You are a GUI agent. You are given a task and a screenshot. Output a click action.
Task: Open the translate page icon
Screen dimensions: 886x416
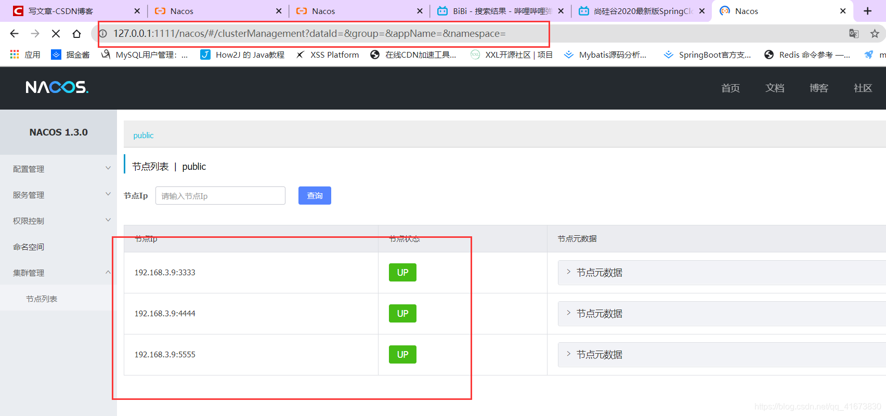tap(854, 34)
